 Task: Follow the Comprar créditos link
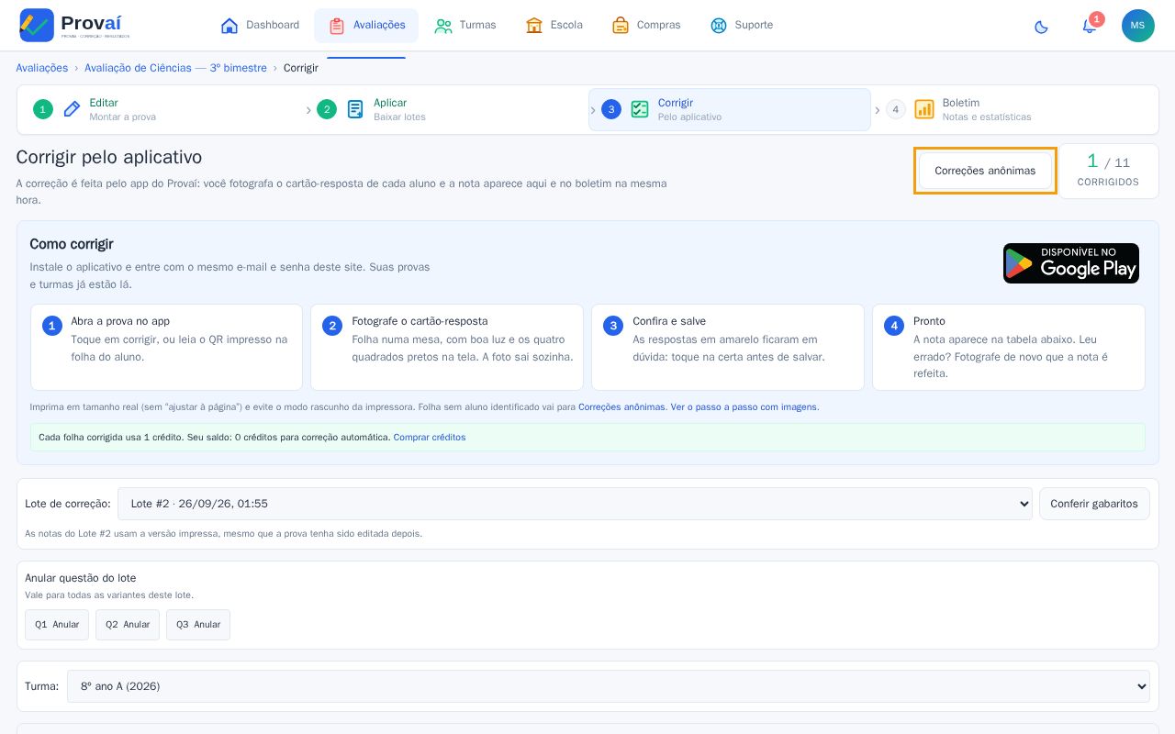(x=430, y=438)
